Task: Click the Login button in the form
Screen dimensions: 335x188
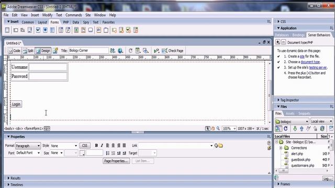Action: pyautogui.click(x=16, y=104)
